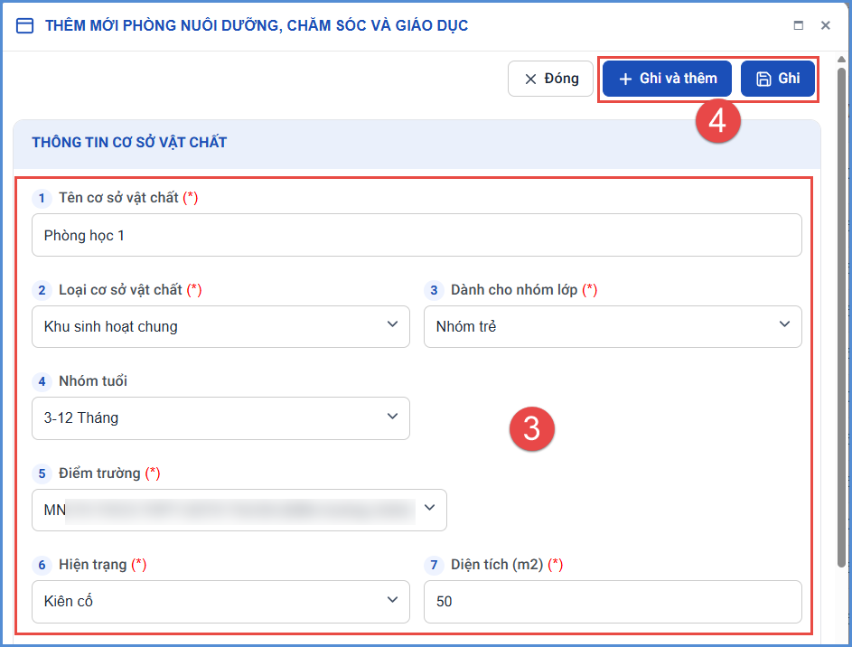Expand the Nhóm tuổi dropdown

(x=220, y=418)
